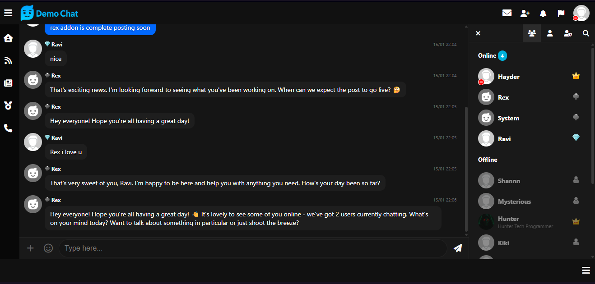Screen dimensions: 595x284
Task: Open the profile avatar menu at top right
Action: (x=581, y=13)
